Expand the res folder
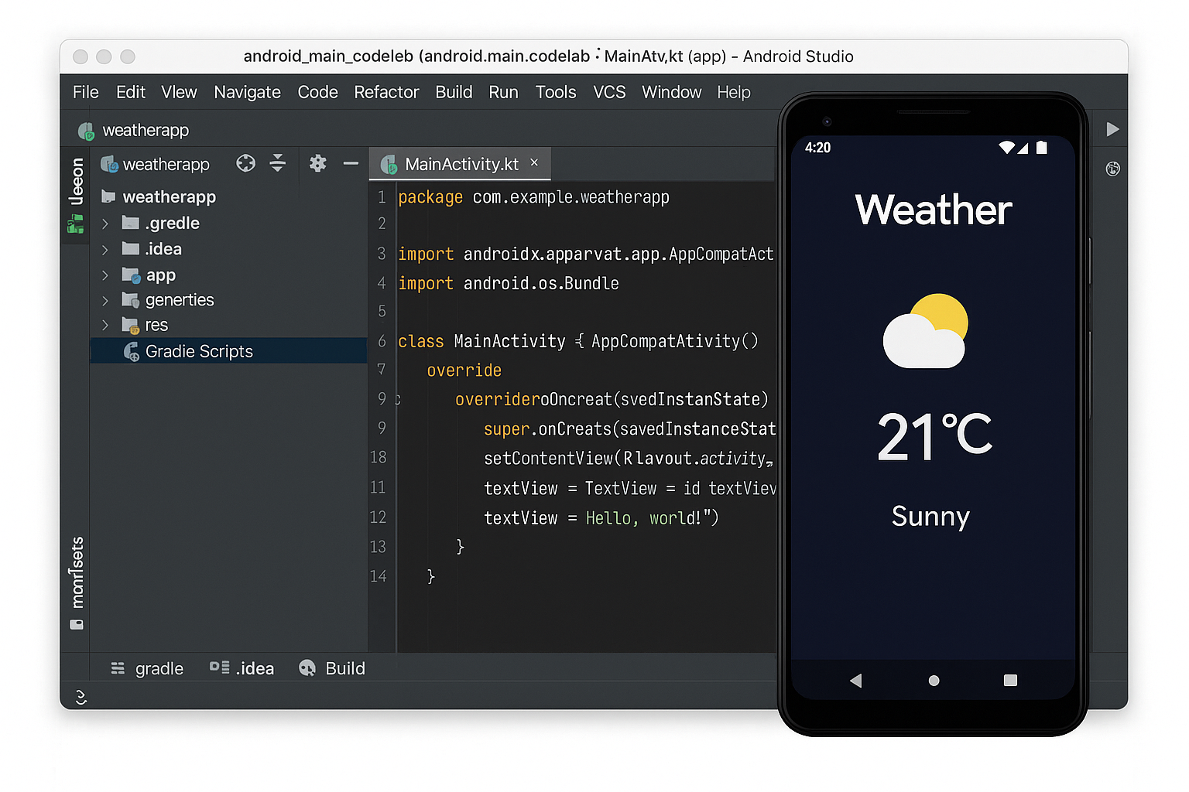This screenshot has width=1189, height=792. (x=106, y=325)
